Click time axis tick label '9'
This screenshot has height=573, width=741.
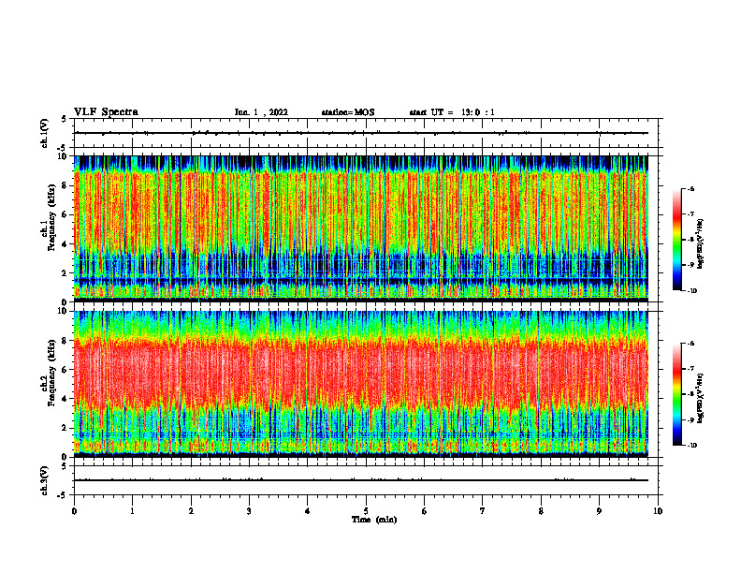[599, 511]
